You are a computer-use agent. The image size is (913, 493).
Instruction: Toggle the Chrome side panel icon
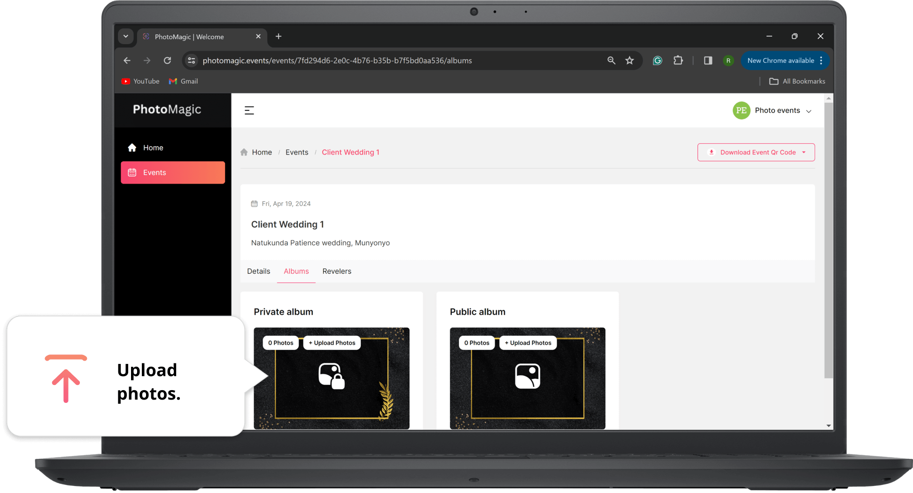[708, 61]
